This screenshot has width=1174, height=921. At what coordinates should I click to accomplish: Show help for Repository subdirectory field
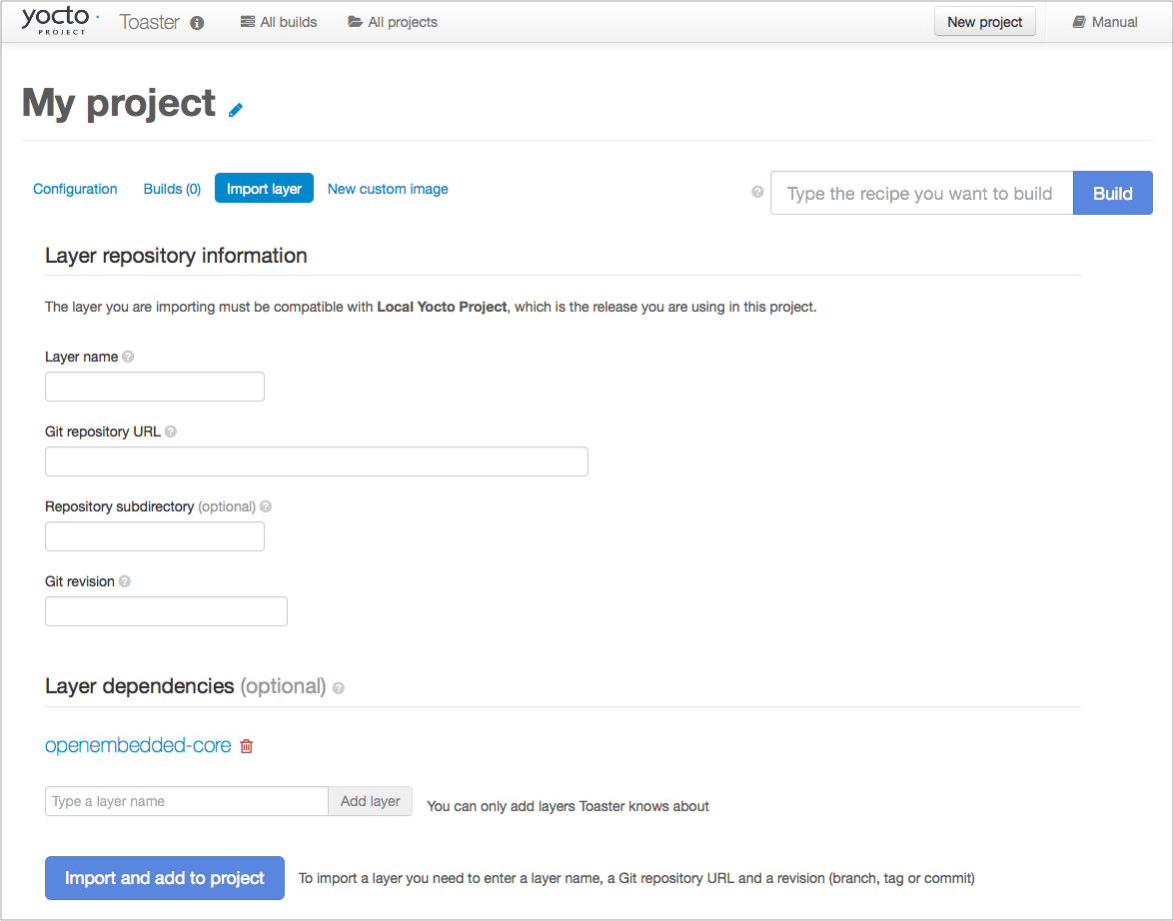pyautogui.click(x=266, y=506)
